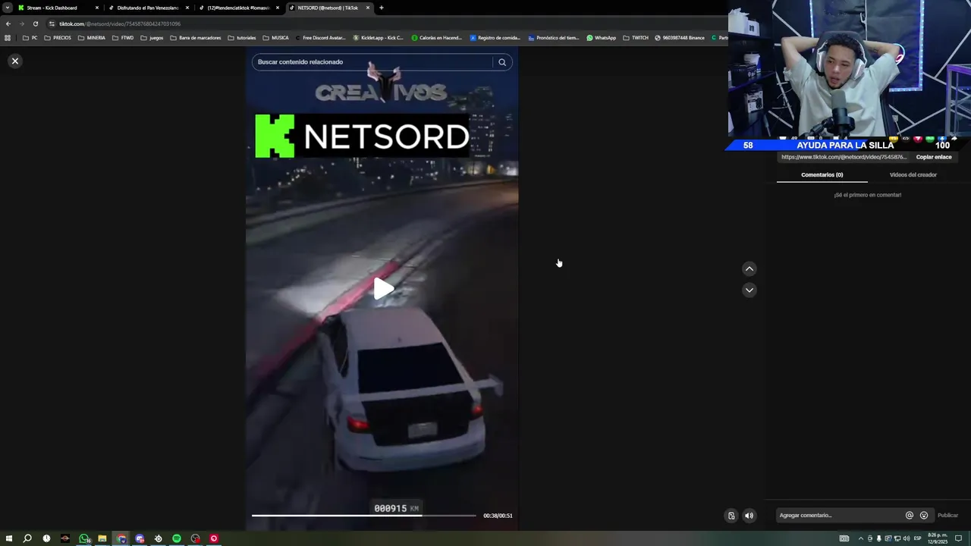Switch to the '#tendenciatiktok' browser tab
This screenshot has height=546, width=971.
(x=238, y=8)
